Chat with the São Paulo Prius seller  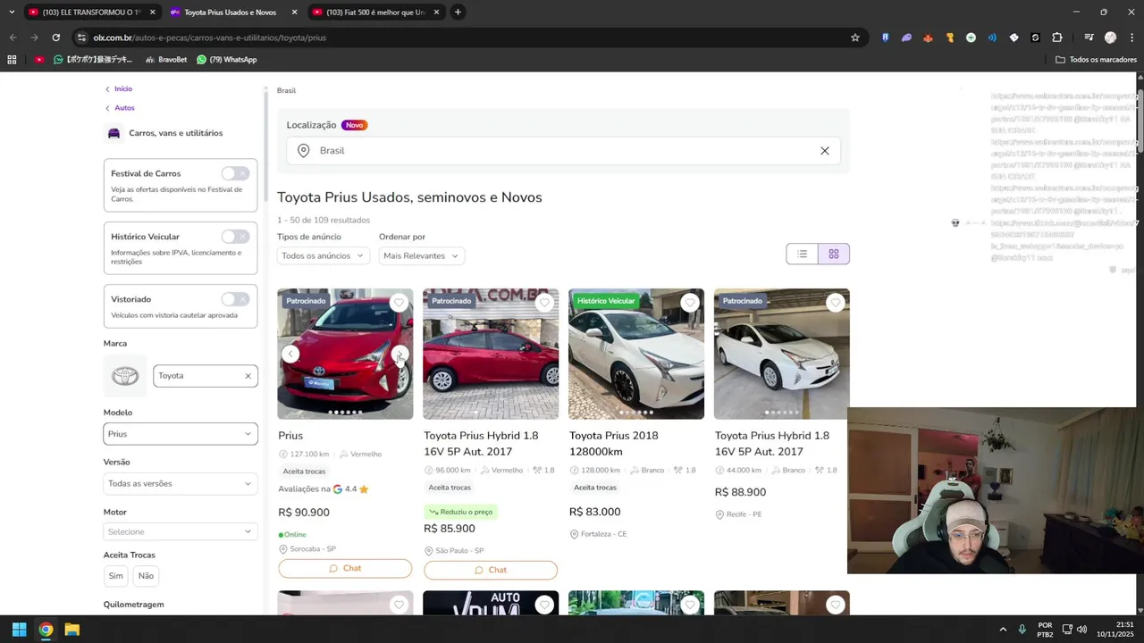pos(491,570)
